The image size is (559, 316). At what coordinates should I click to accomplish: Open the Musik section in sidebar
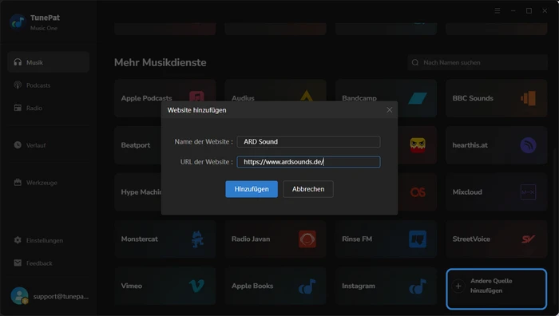(48, 62)
